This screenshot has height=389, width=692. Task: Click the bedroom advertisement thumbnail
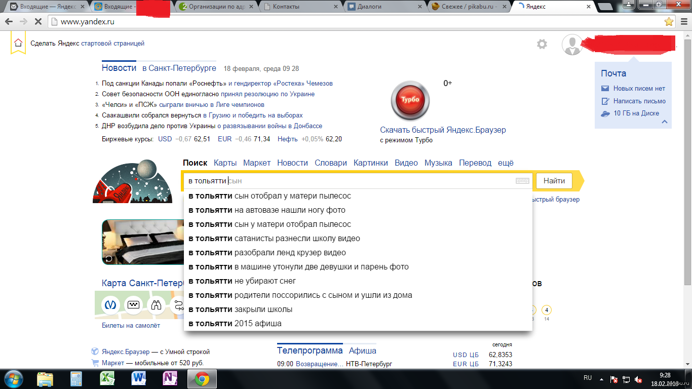pos(142,242)
